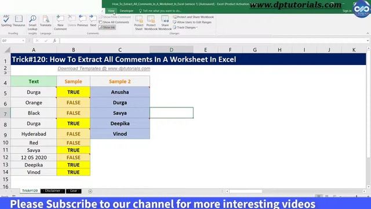Click the horizontal scrollbar thumb

pyautogui.click(x=246, y=191)
